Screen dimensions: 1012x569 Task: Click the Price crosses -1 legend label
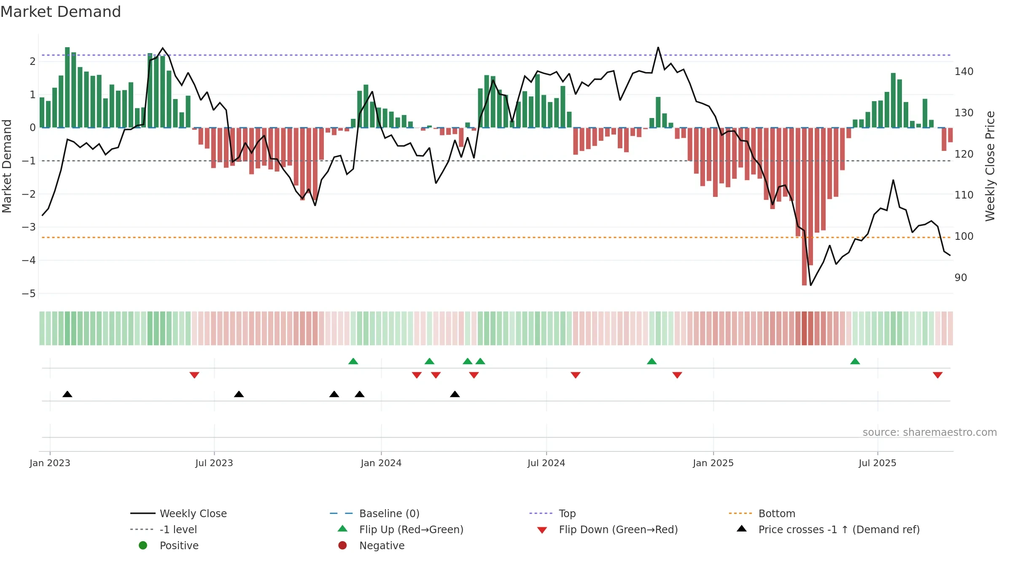839,529
